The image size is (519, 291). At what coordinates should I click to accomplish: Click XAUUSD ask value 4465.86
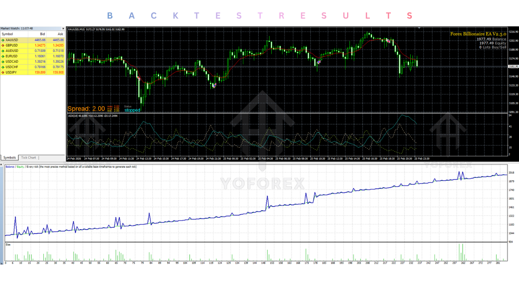[x=58, y=40]
